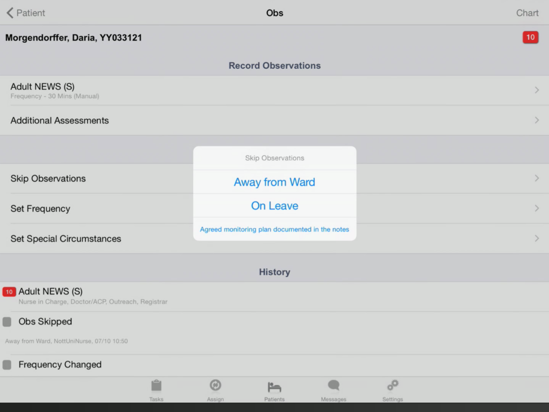Open Adult NEWS (S) history entry

tap(50, 292)
